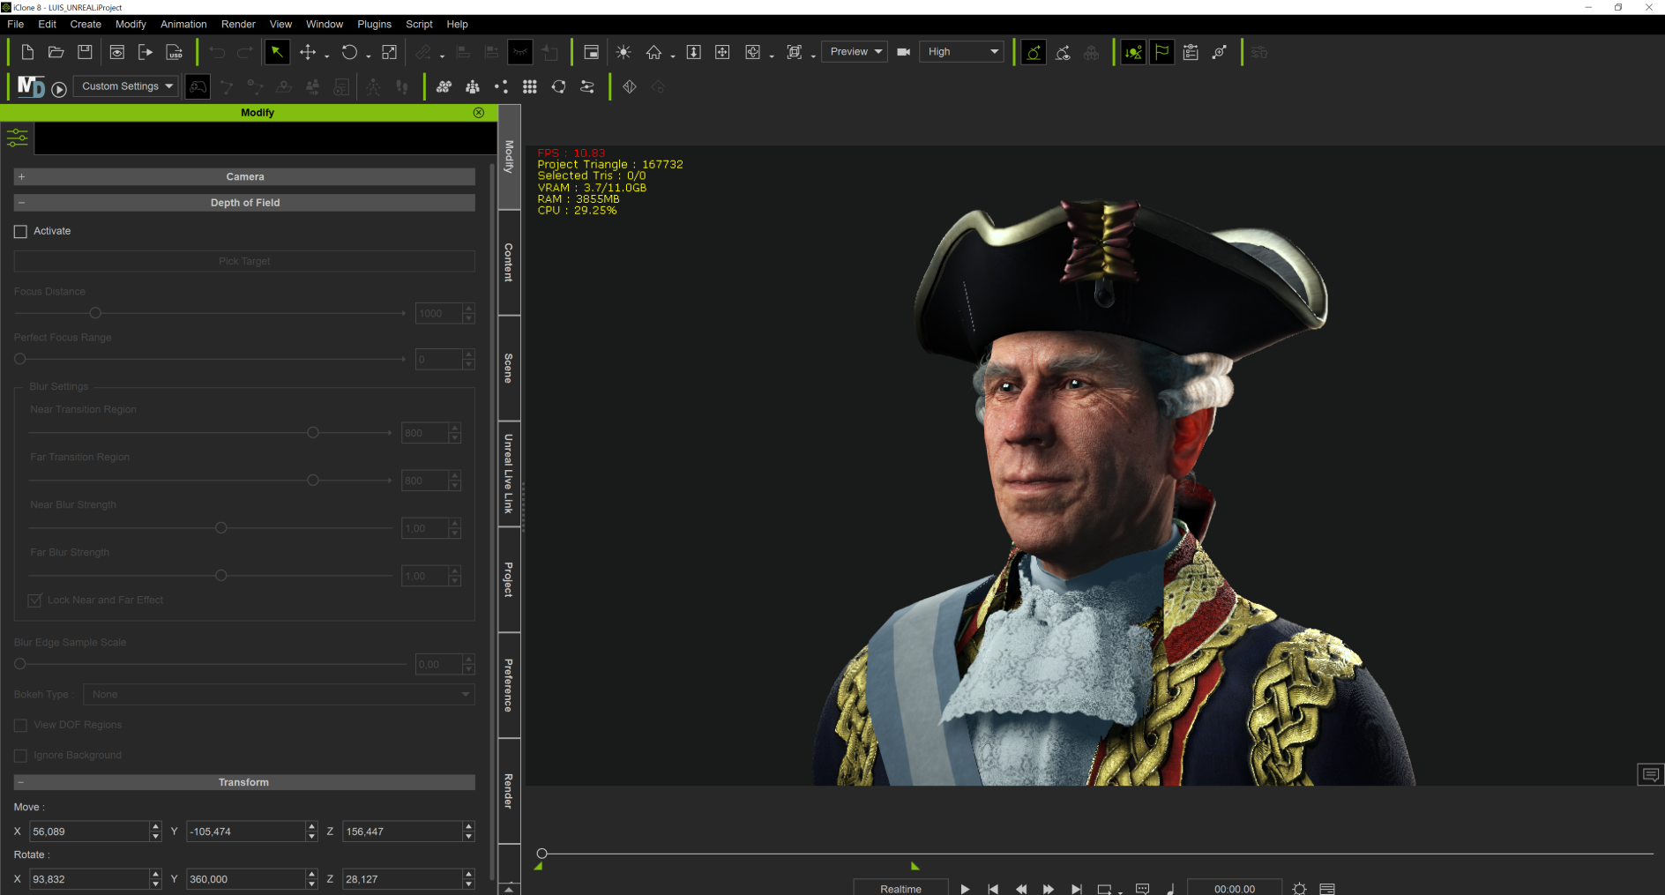Click the sunlight/directional light toolbar icon
This screenshot has width=1665, height=895.
(623, 52)
